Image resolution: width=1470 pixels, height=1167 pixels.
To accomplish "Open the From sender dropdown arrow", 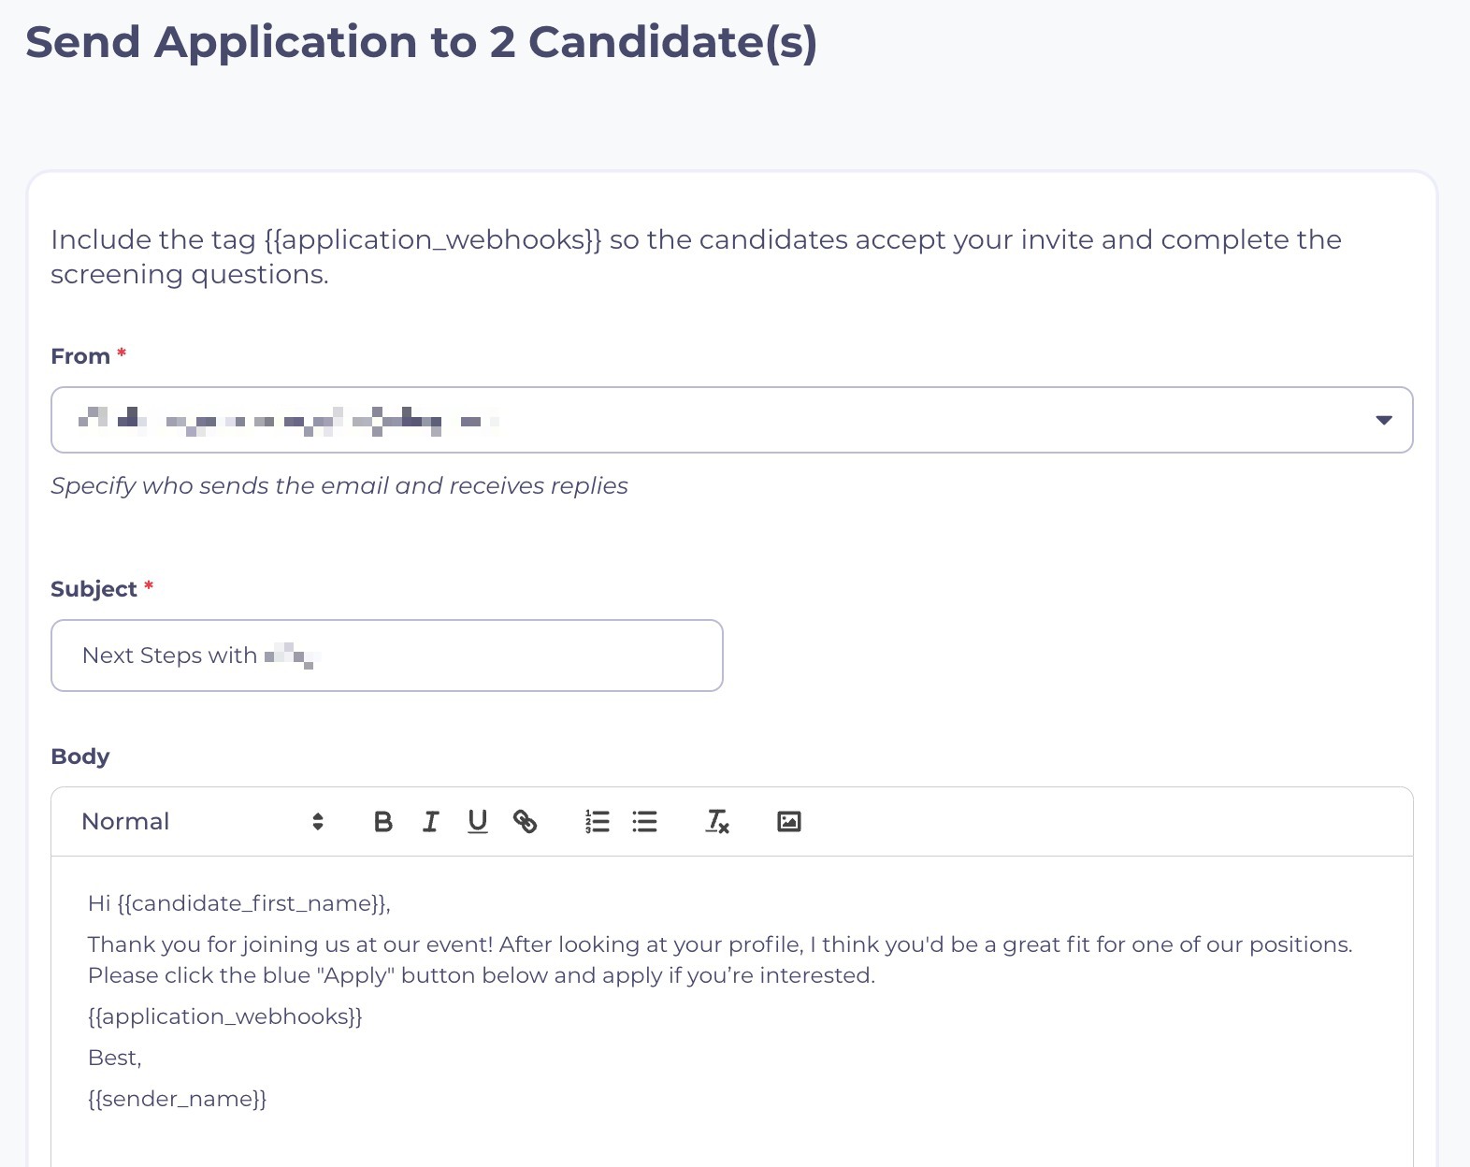I will (x=1384, y=421).
